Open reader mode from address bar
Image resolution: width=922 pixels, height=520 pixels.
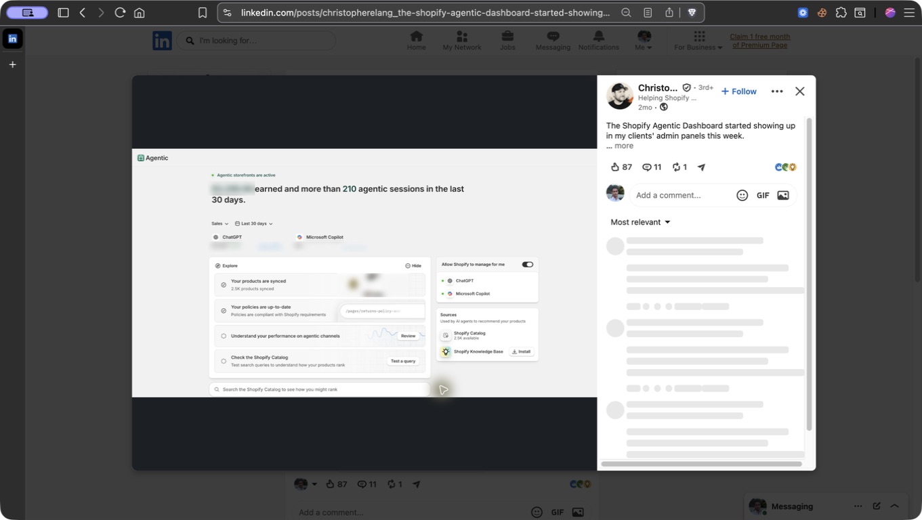coord(648,13)
